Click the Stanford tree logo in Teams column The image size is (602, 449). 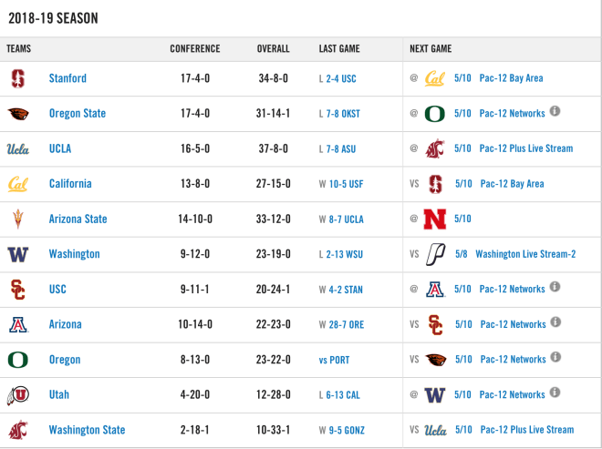coord(18,78)
